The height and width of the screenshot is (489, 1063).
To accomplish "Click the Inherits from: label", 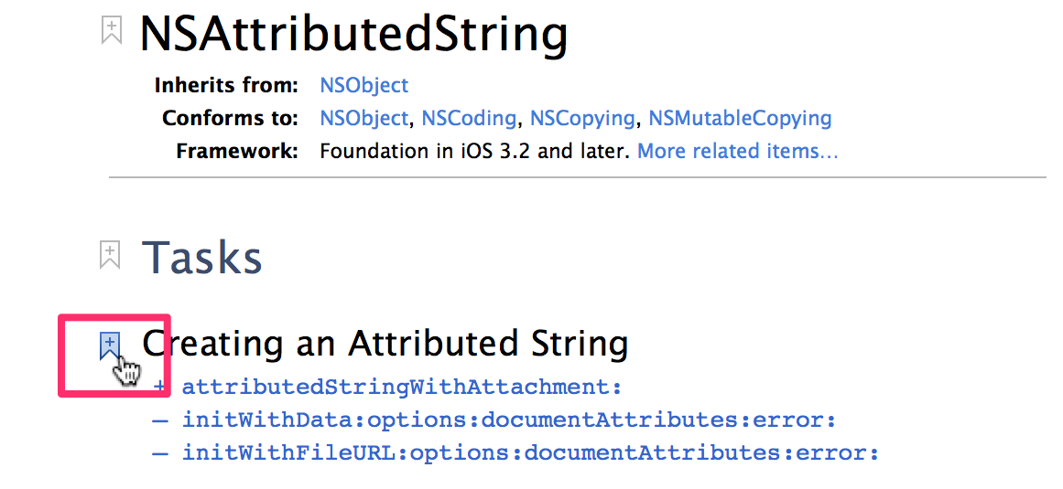I will coord(226,86).
